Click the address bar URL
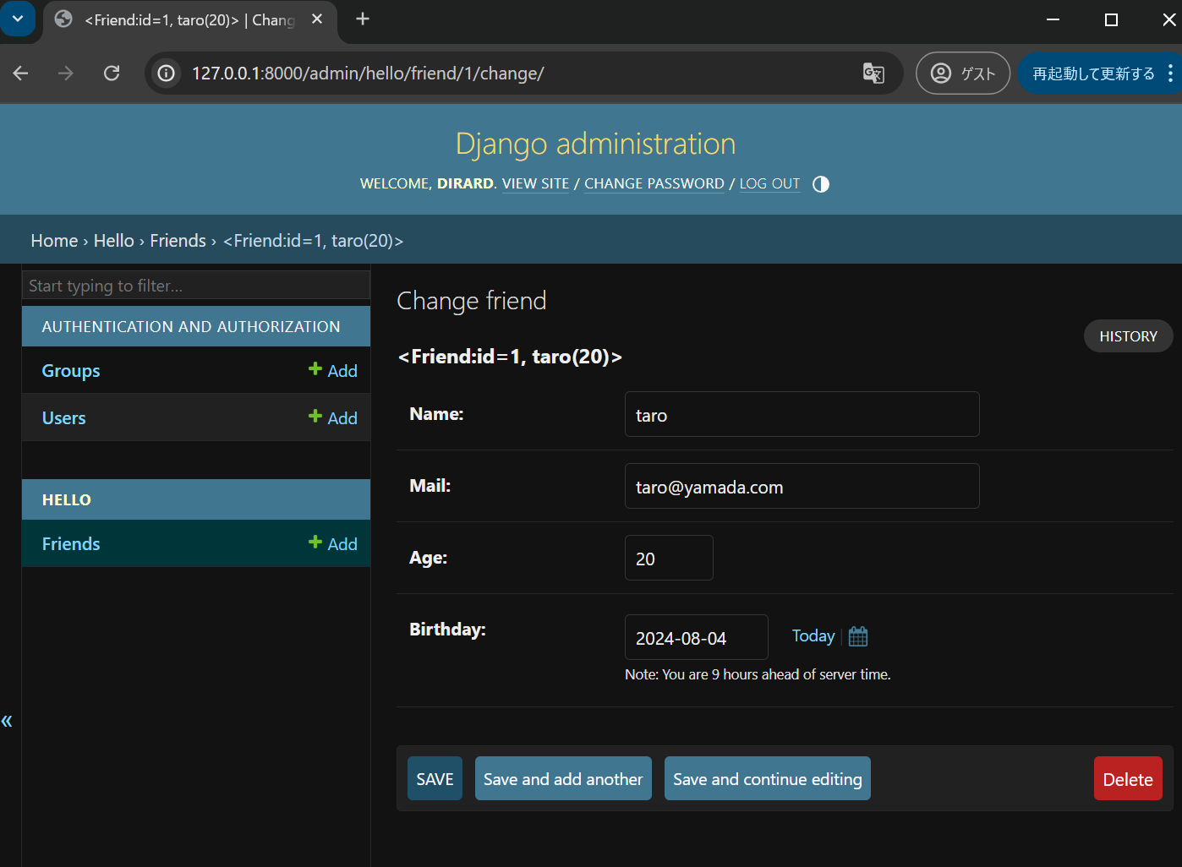 click(x=368, y=74)
